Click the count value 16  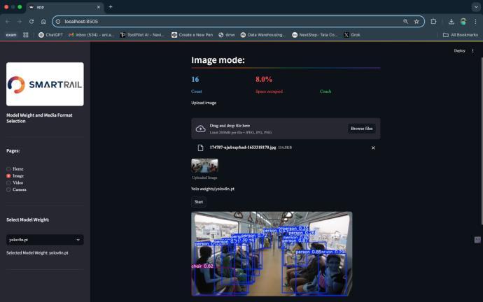(195, 79)
